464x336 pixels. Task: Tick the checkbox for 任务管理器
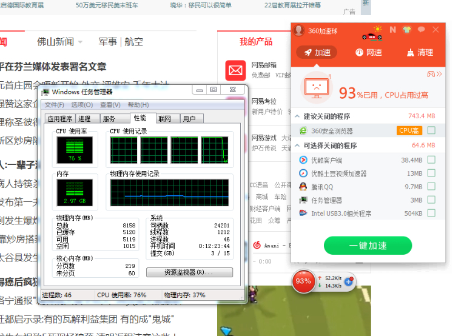[x=431, y=200]
